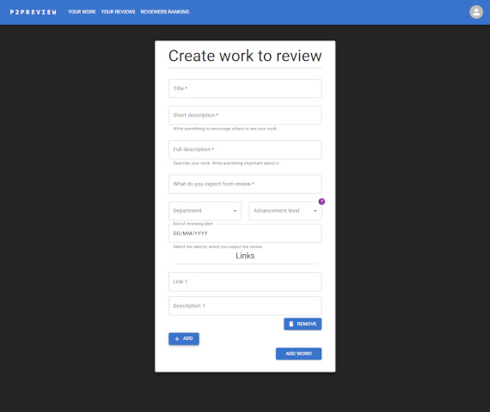Set the End of reviewing date field
490x412 pixels.
(x=245, y=233)
